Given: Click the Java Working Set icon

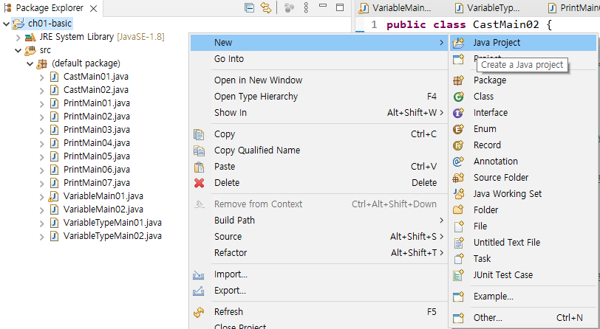Looking at the screenshot, I should (x=458, y=194).
